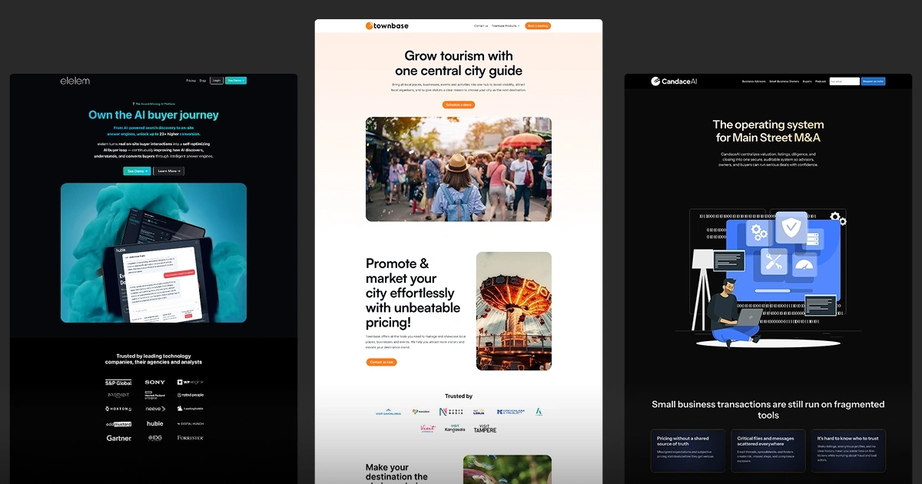
Task: Click the CandaceAI logo icon
Action: pyautogui.click(x=655, y=81)
